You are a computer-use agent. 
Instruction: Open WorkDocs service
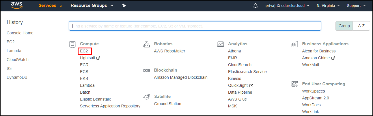(x=311, y=105)
